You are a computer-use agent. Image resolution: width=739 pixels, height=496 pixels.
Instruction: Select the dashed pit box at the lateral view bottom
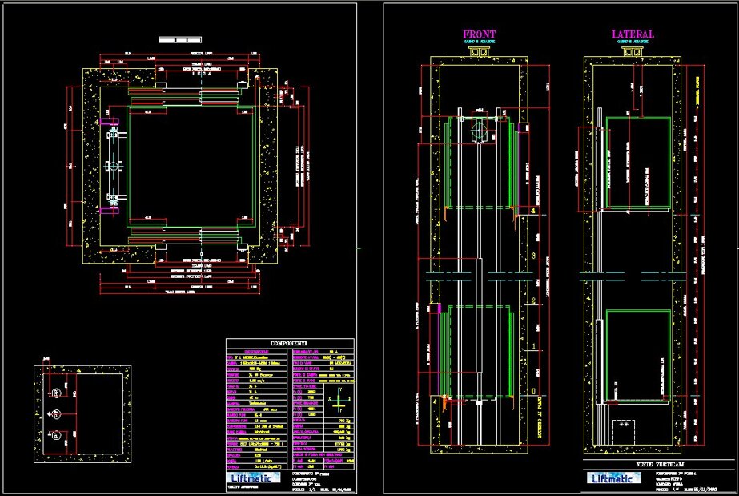tap(623, 432)
